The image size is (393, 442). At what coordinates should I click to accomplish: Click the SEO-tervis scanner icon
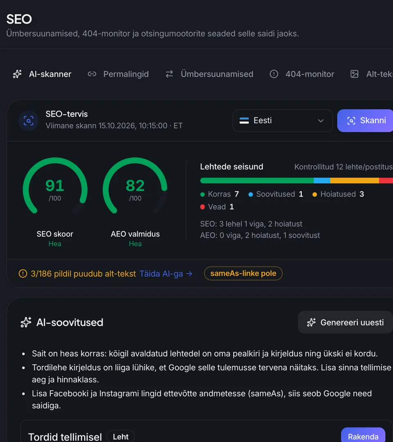pyautogui.click(x=29, y=121)
